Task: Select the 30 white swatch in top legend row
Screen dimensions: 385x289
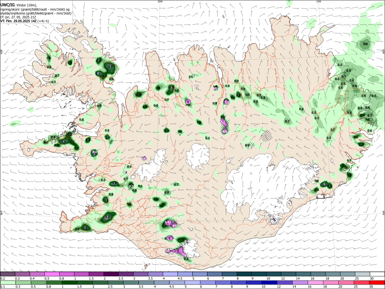Action: (377, 274)
